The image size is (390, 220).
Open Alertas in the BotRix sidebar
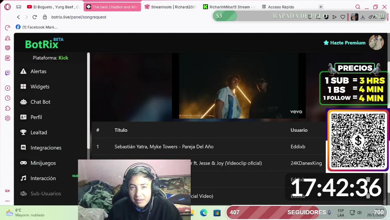click(38, 71)
